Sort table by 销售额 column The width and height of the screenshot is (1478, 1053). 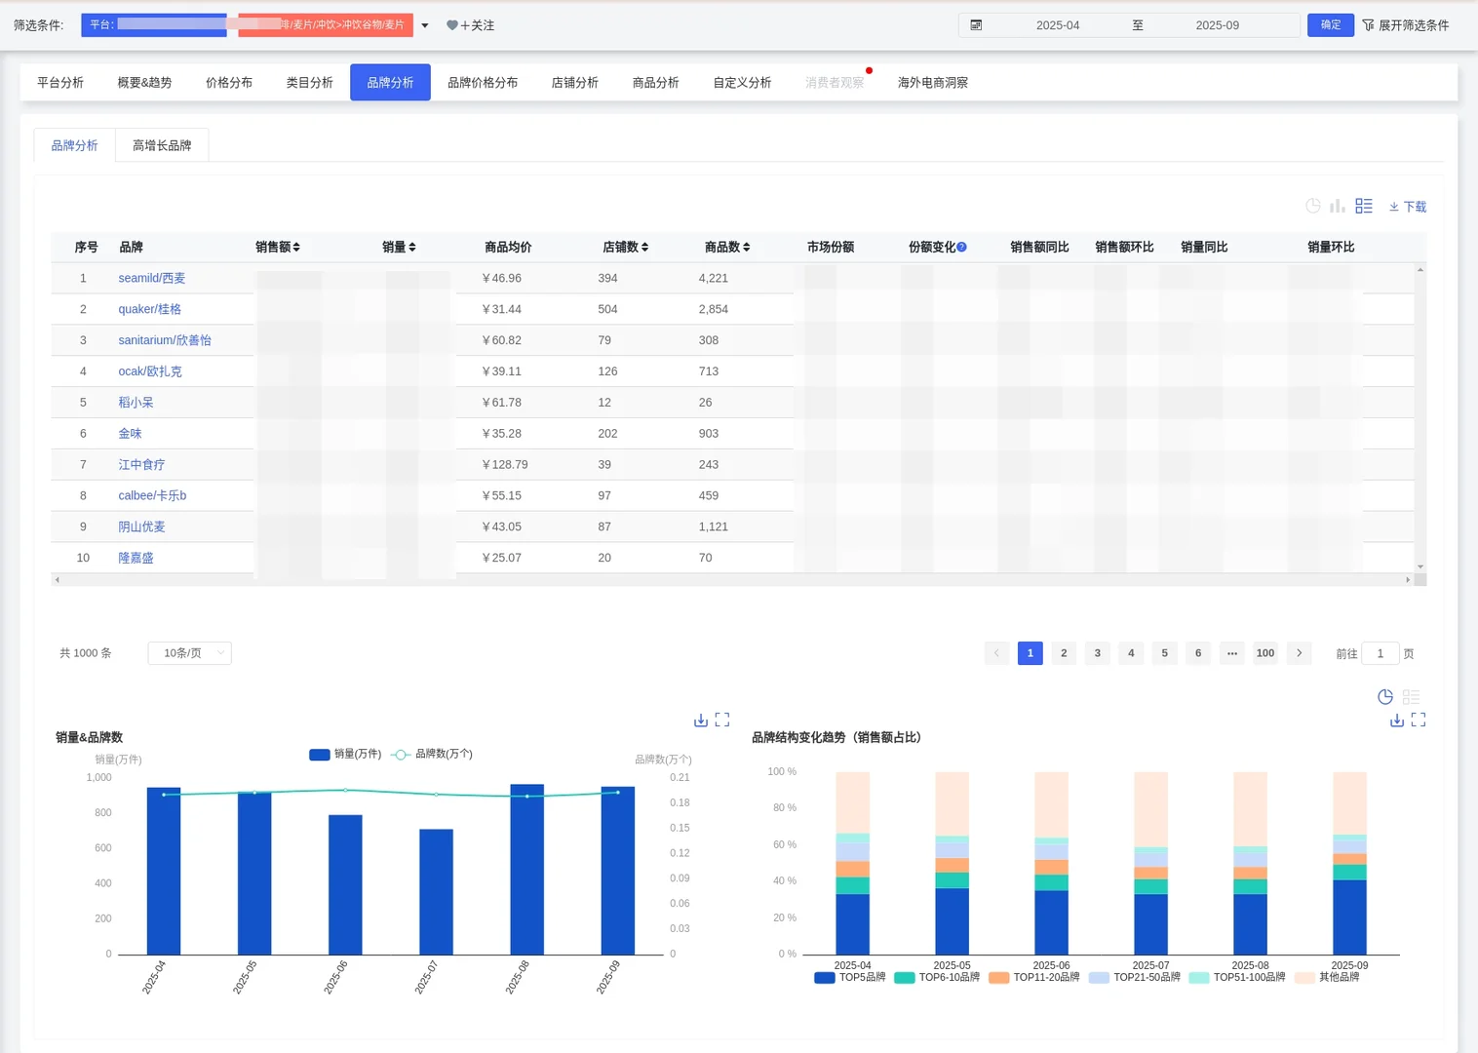[296, 248]
